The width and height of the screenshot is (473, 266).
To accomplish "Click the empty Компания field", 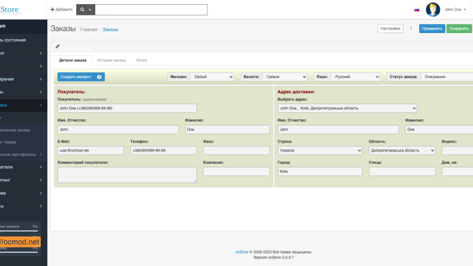I will 237,171.
